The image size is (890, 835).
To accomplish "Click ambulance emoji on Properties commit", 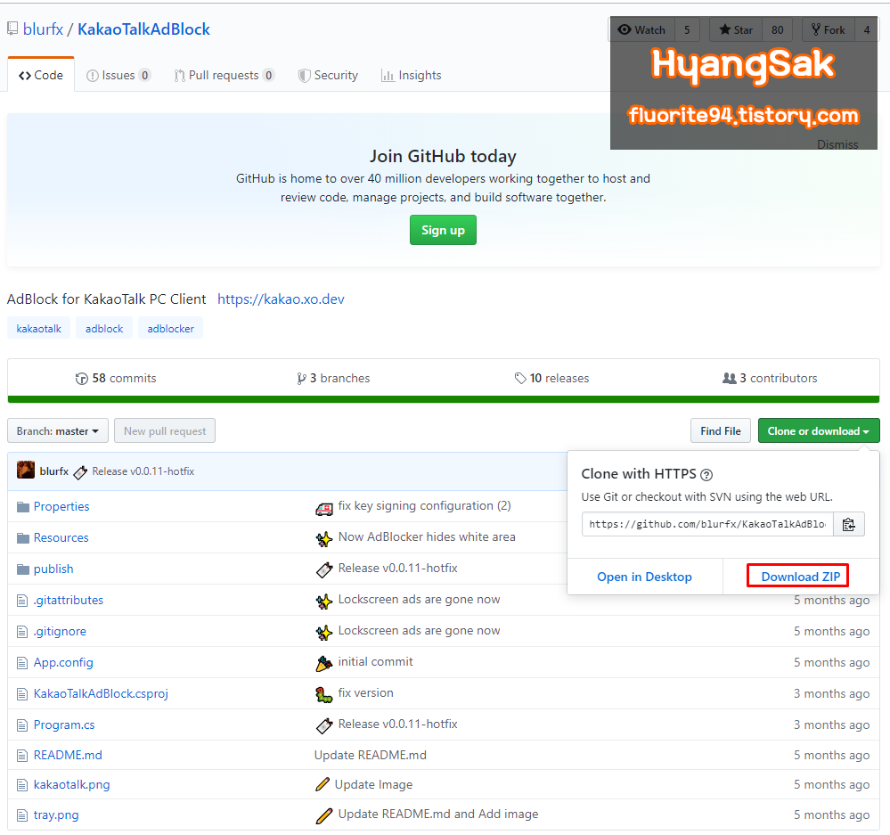I will pos(324,509).
